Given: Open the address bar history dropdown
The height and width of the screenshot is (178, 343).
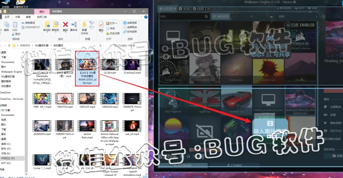Looking at the screenshot, I should point(94,46).
